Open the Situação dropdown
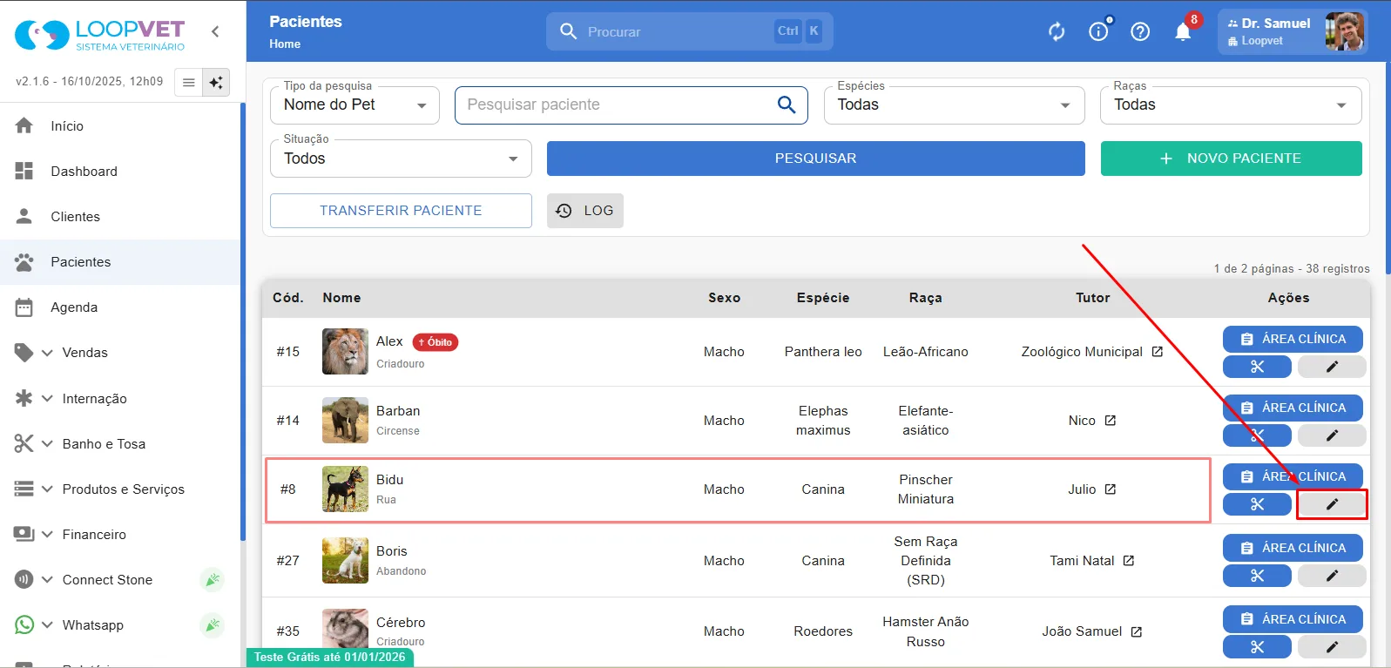This screenshot has width=1391, height=668. point(401,159)
